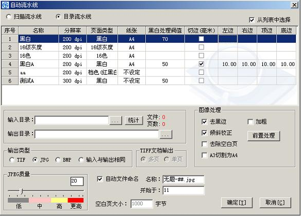
Task: Browse for 输出目录 with ... button
Action: point(165,135)
